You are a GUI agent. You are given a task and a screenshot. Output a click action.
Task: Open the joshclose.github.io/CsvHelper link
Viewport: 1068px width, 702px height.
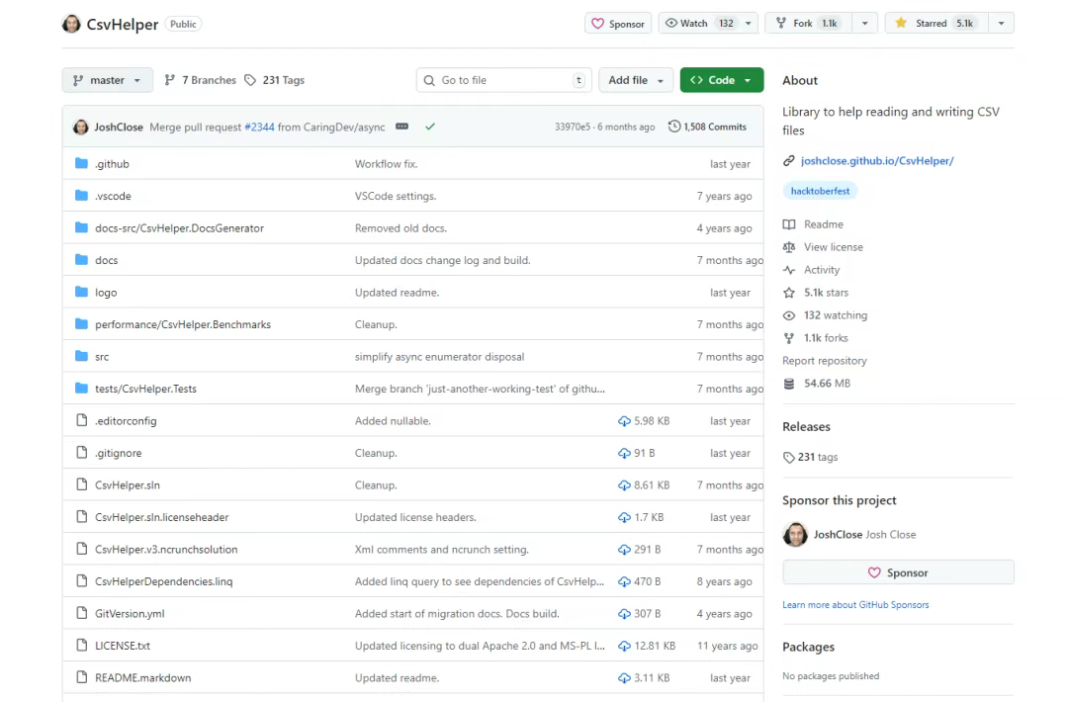[x=877, y=161]
